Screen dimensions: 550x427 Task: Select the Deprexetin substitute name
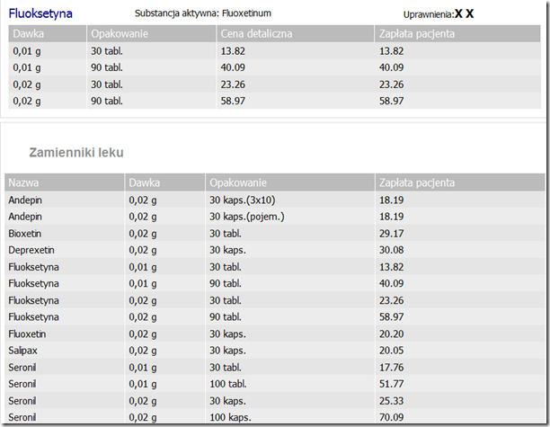(x=31, y=250)
